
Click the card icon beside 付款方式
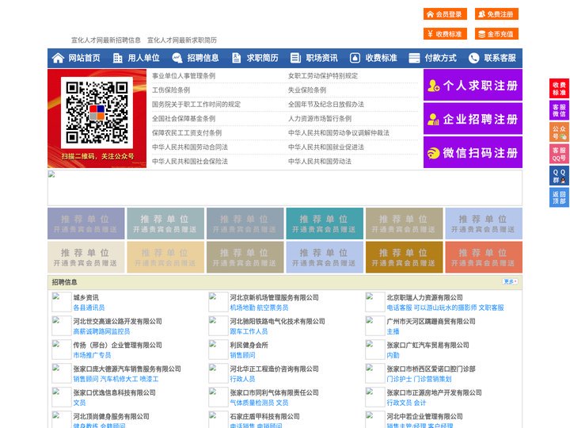[x=414, y=58]
